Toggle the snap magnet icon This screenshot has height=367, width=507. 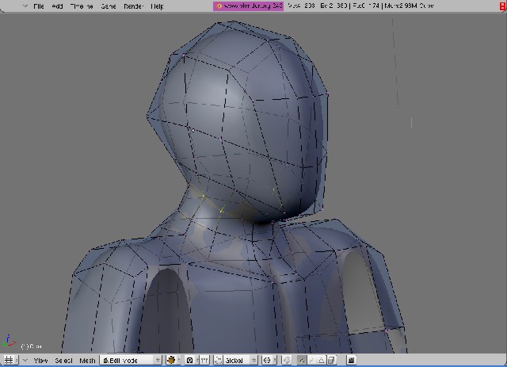coord(286,360)
